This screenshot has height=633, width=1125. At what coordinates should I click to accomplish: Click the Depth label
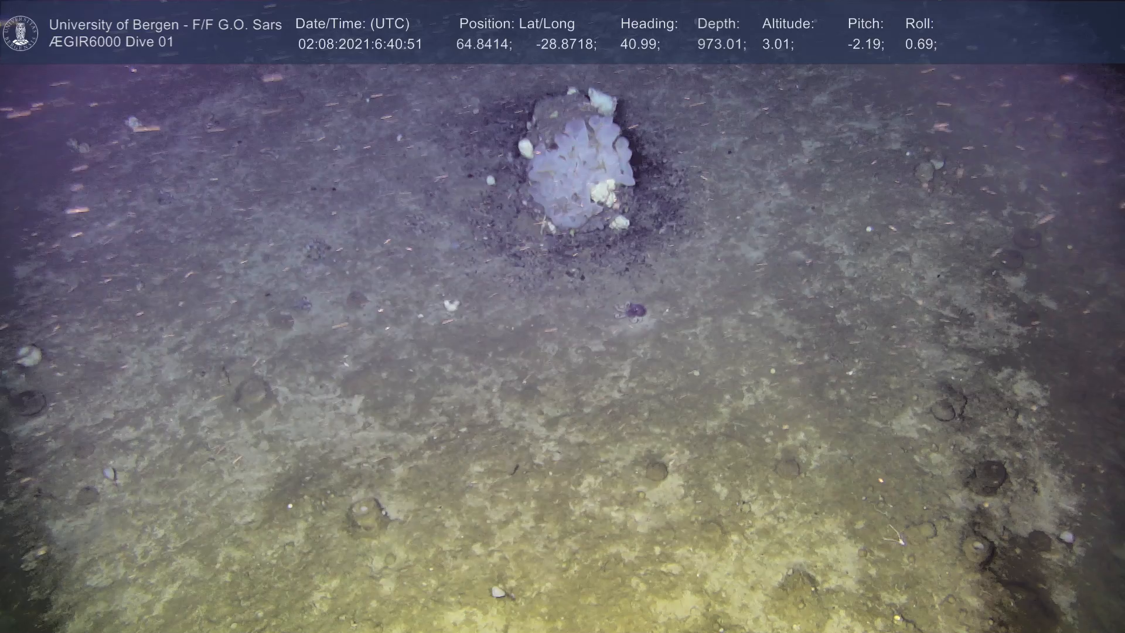coord(718,24)
